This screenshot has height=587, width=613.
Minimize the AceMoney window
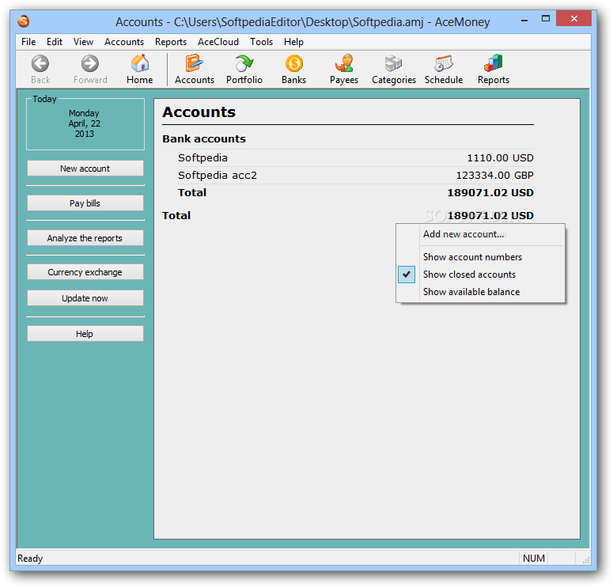tap(524, 19)
